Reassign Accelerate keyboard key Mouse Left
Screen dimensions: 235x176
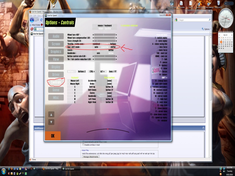[x=75, y=81]
